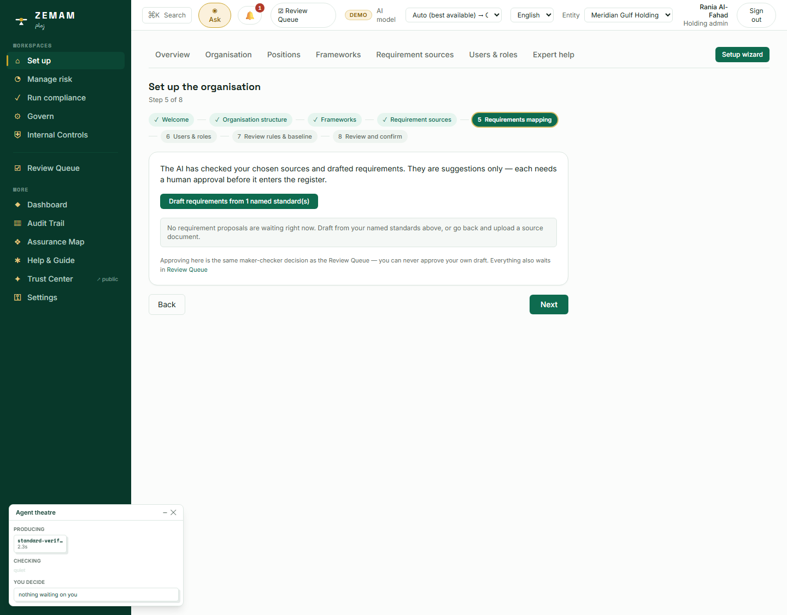Click the Settings sidebar icon

[17, 297]
